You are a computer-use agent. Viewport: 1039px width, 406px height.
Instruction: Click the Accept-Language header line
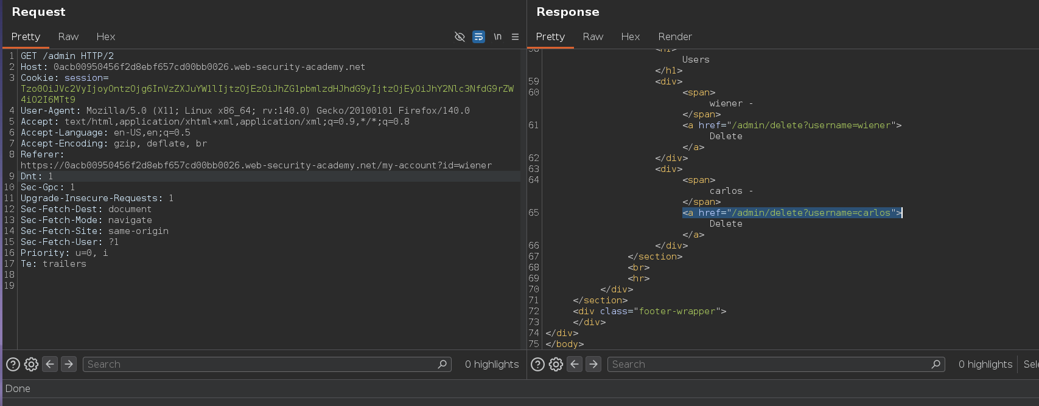point(105,132)
